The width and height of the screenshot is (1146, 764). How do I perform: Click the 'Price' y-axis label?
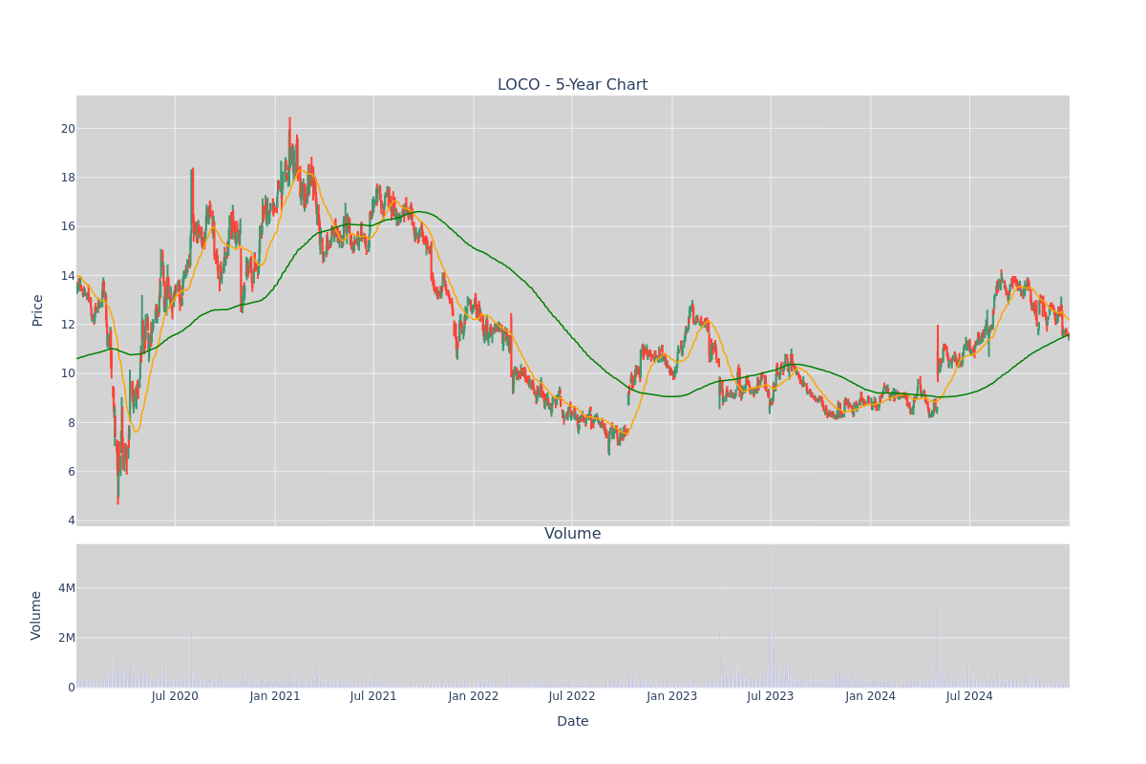38,310
